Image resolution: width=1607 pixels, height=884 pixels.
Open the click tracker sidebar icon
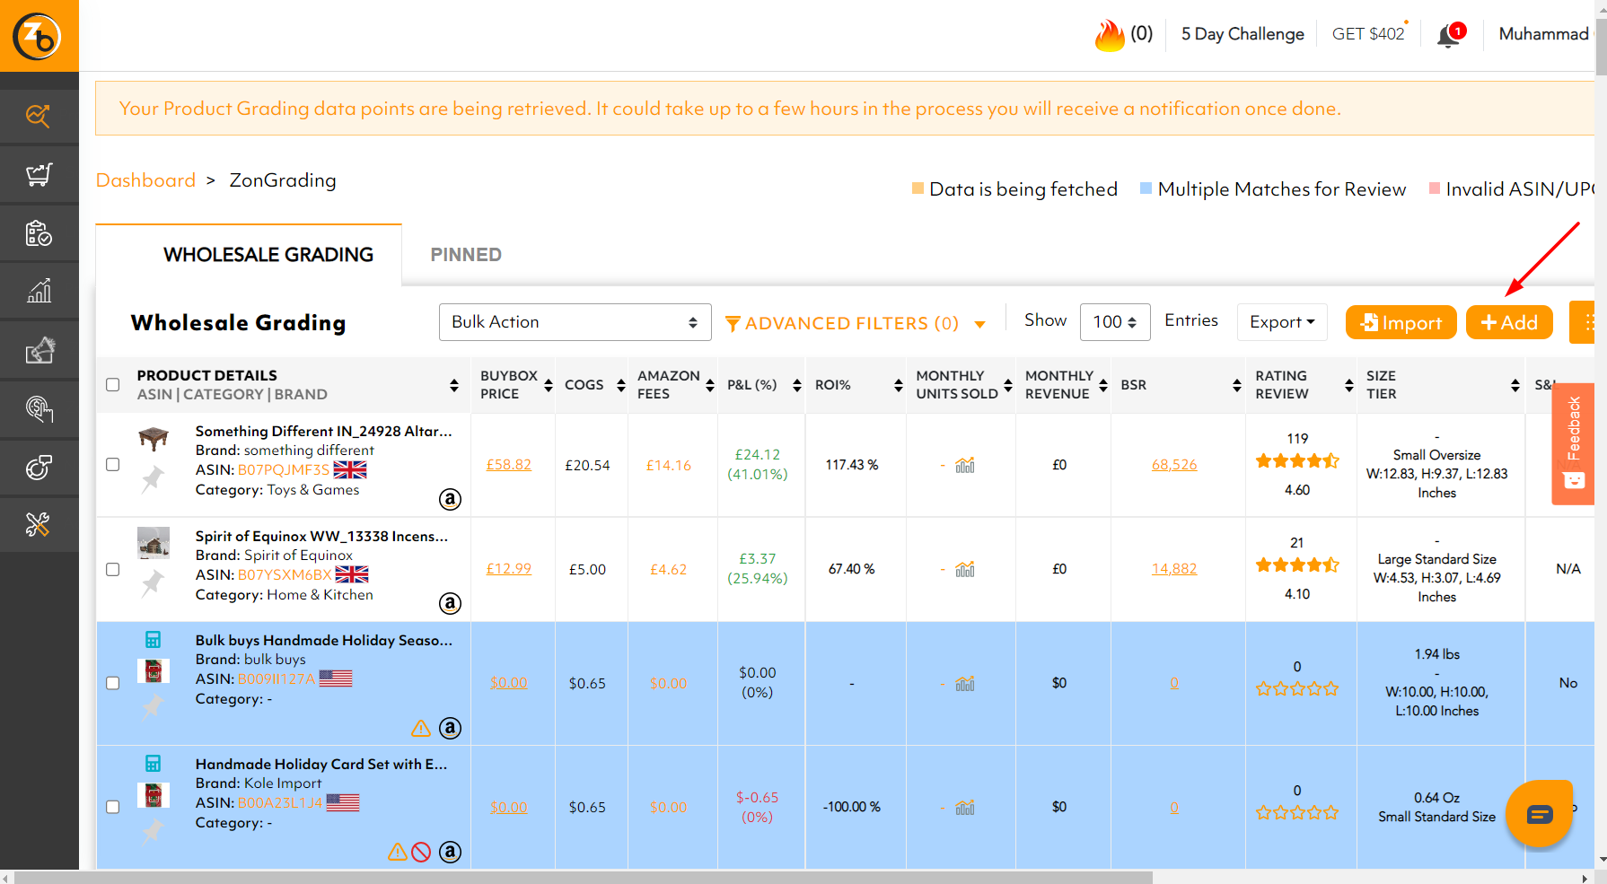(39, 408)
